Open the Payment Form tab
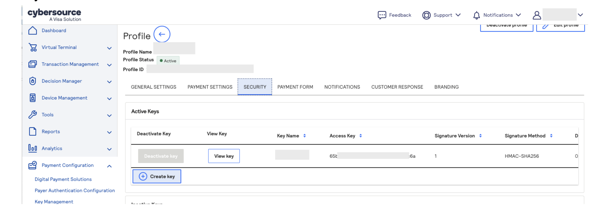This screenshot has width=599, height=211. pos(295,87)
